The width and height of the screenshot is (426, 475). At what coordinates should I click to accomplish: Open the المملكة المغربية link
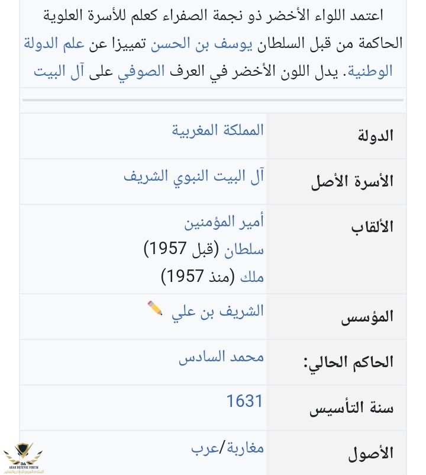pyautogui.click(x=218, y=130)
